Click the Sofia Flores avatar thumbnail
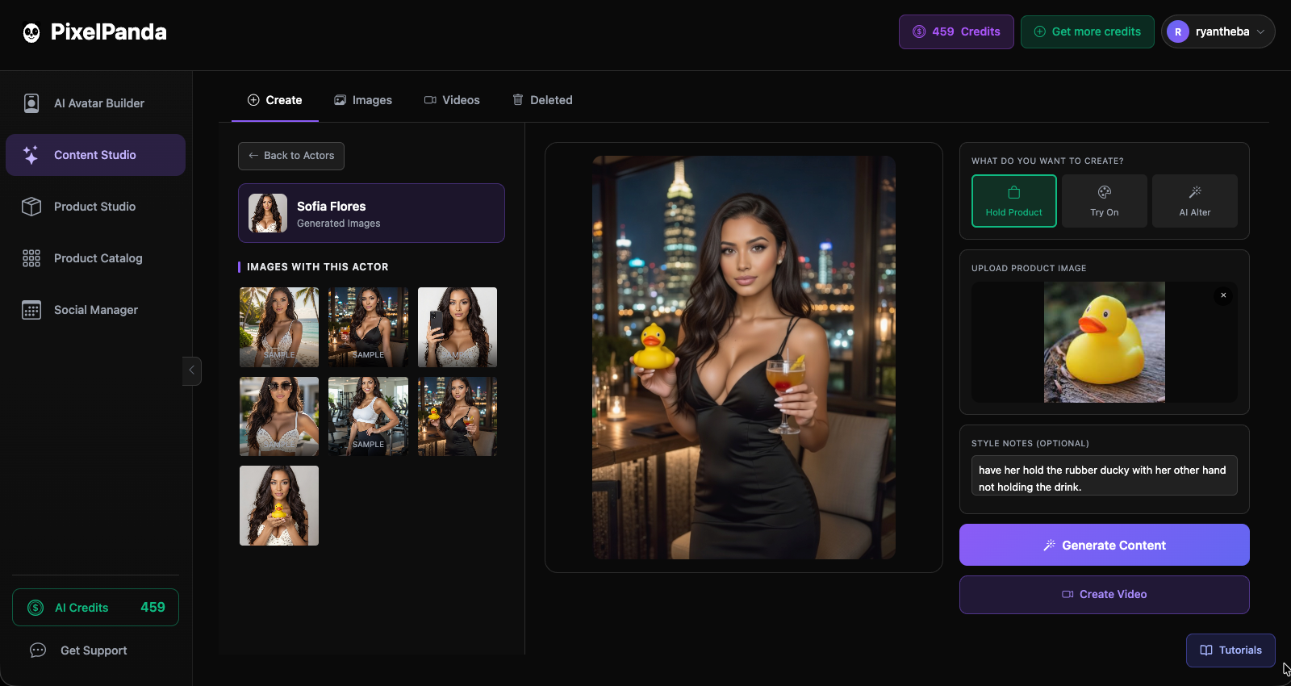This screenshot has width=1291, height=686. pyautogui.click(x=268, y=213)
